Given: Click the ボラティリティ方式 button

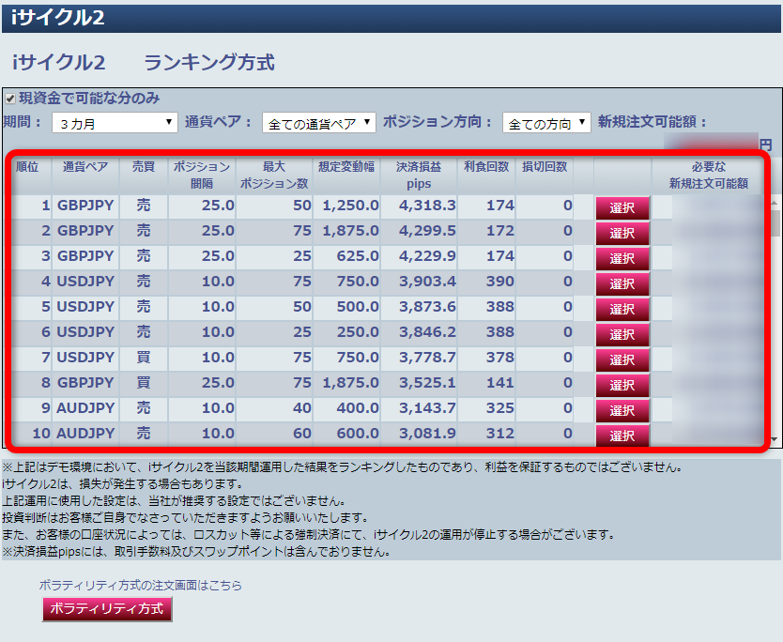Looking at the screenshot, I should click(x=107, y=608).
